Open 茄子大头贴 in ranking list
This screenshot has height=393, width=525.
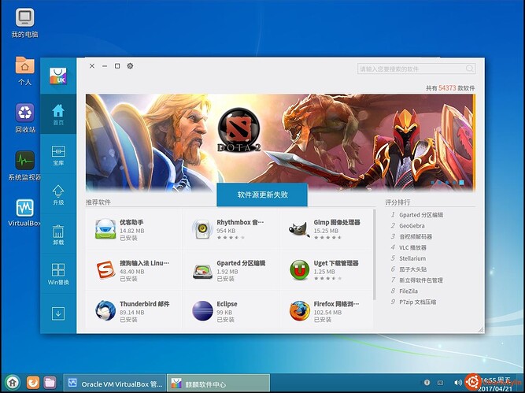pyautogui.click(x=412, y=269)
